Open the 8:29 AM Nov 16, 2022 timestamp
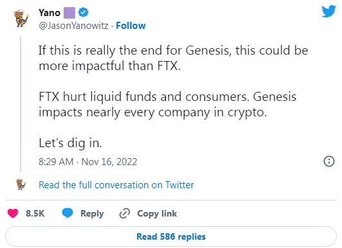 88,162
